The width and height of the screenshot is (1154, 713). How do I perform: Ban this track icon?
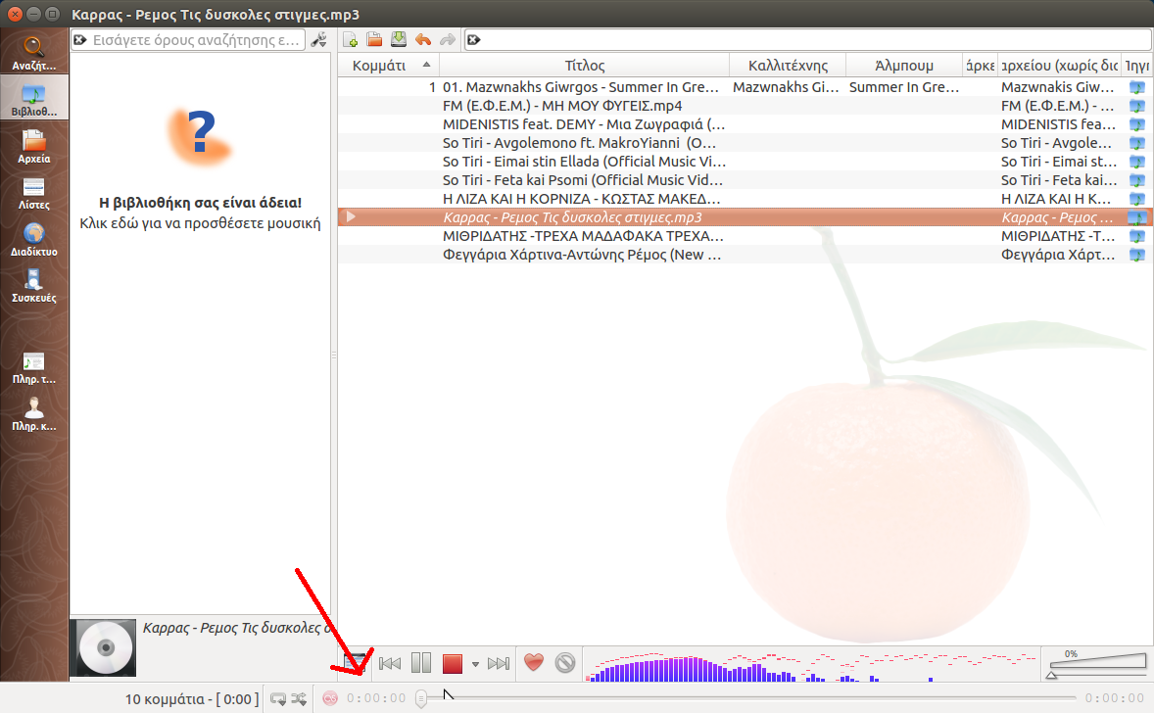564,663
